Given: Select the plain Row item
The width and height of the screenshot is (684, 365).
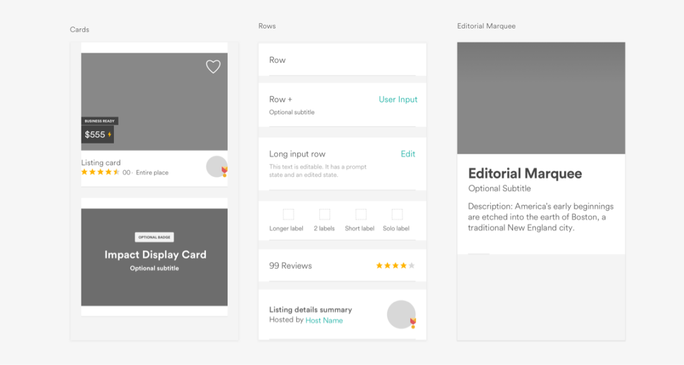Looking at the screenshot, I should [342, 59].
